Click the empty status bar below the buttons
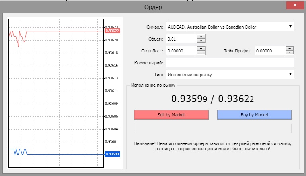Viewport: 306px width, 176px height. pos(213,128)
